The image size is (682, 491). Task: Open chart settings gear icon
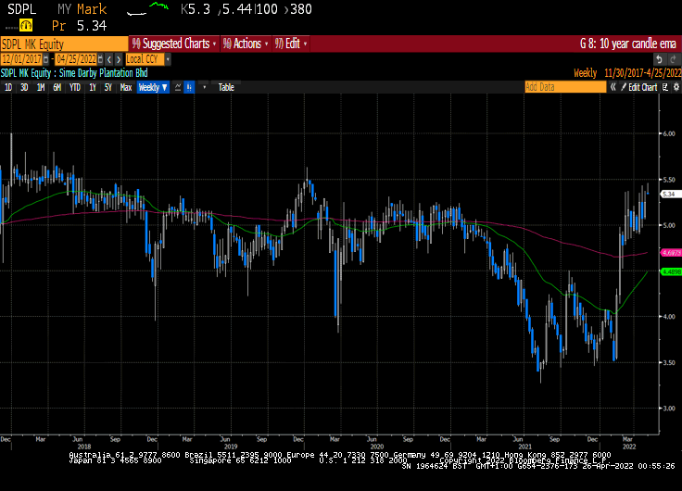click(676, 87)
